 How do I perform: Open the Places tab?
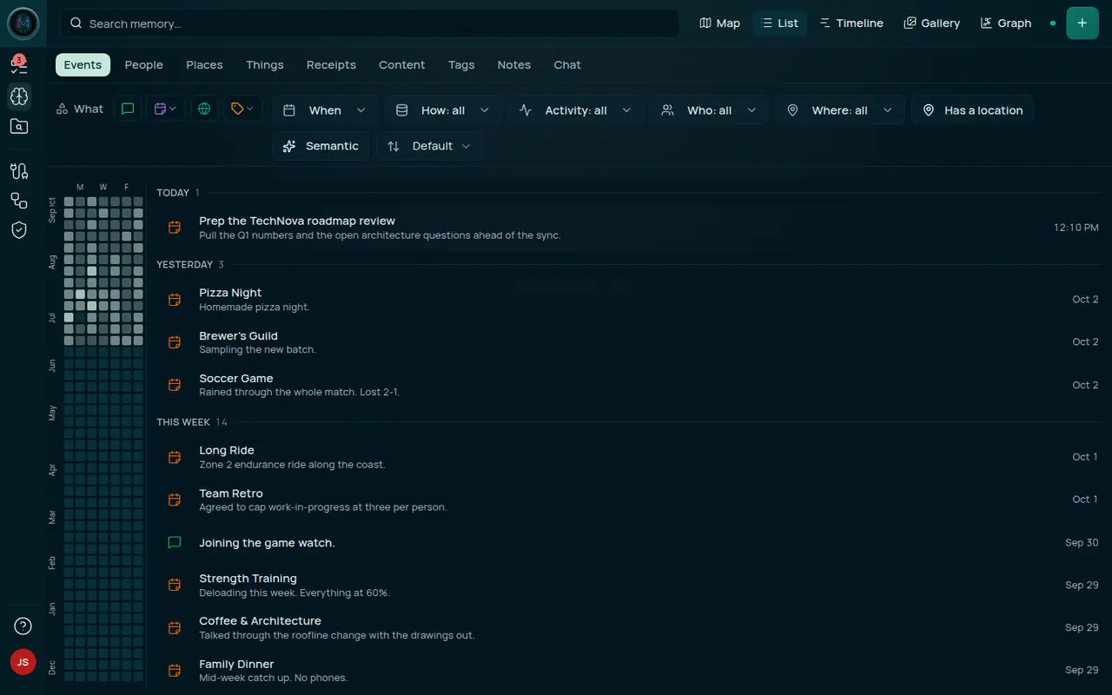(x=204, y=65)
